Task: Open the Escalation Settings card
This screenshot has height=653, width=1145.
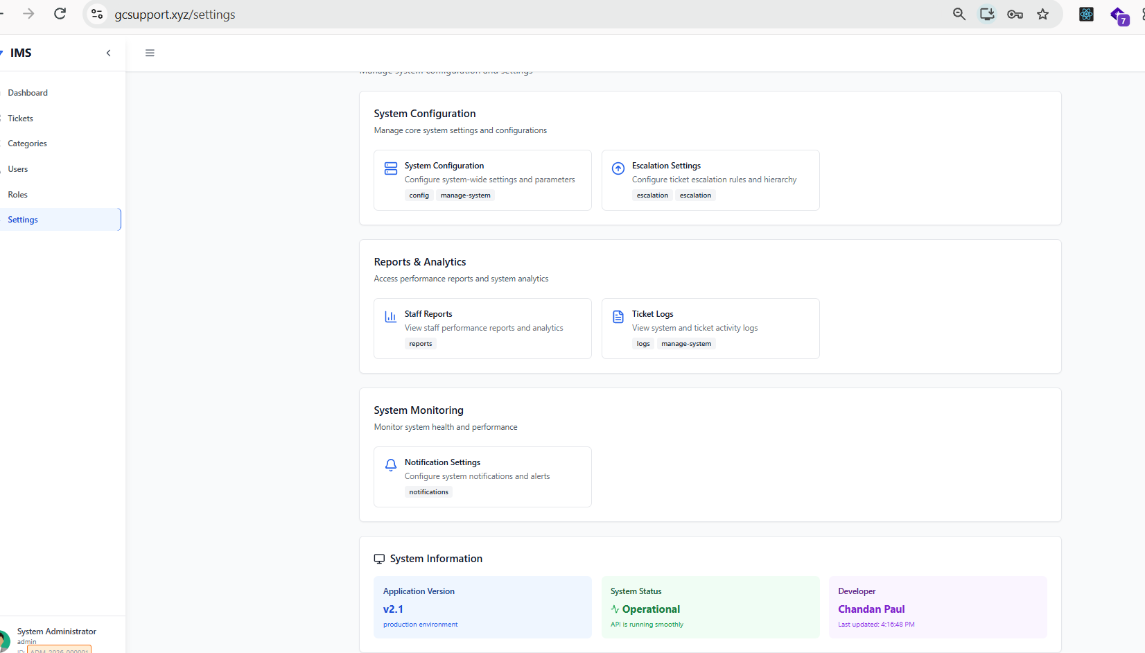Action: pos(710,180)
